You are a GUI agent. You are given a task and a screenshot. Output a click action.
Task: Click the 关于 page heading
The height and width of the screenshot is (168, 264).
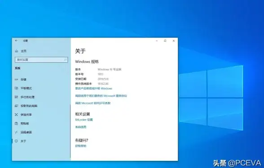[80, 51]
